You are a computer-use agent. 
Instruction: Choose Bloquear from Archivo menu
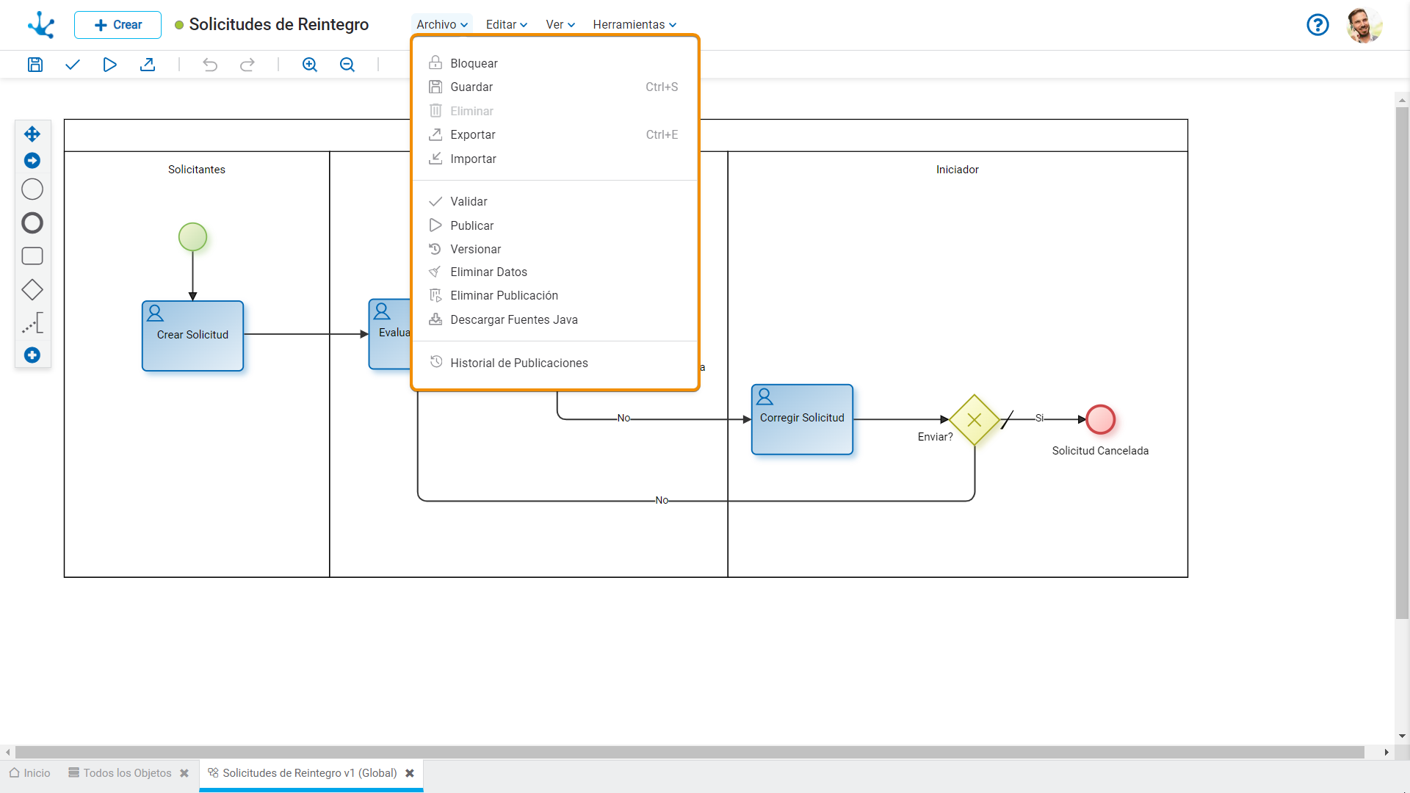point(554,63)
